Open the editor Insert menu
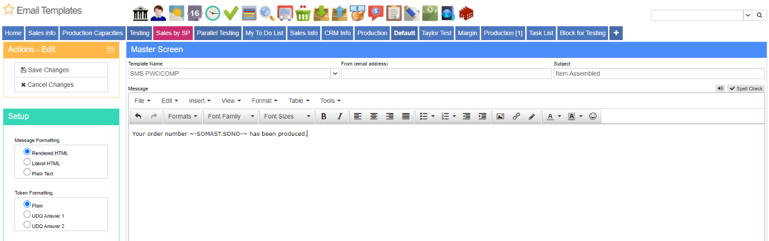 pos(200,101)
